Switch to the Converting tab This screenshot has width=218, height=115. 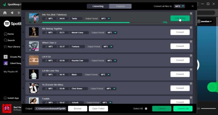[x=98, y=6]
